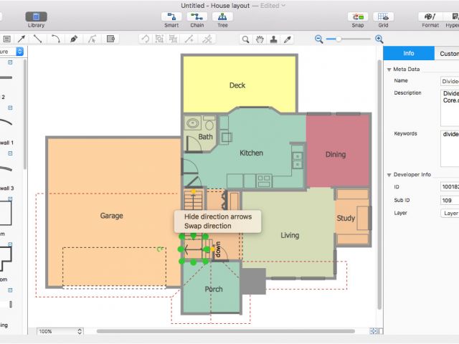Select the pen drawing tool
459x344 pixels.
73,39
